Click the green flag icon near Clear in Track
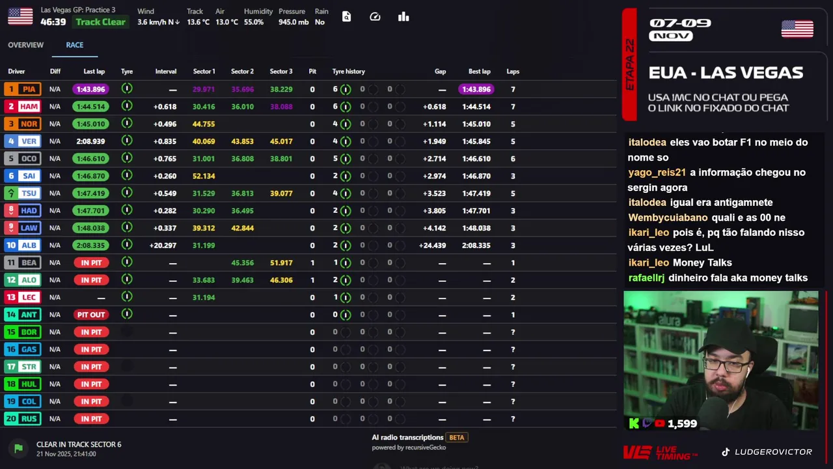833x469 pixels. [x=18, y=448]
